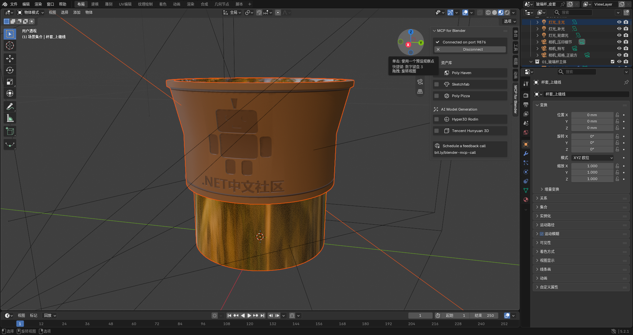The width and height of the screenshot is (633, 335).
Task: Open the Output properties tab icon
Action: click(x=526, y=105)
